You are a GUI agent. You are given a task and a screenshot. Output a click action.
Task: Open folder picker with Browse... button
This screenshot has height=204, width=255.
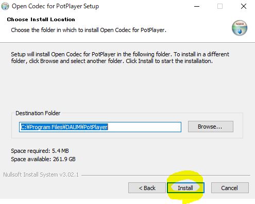pyautogui.click(x=211, y=127)
